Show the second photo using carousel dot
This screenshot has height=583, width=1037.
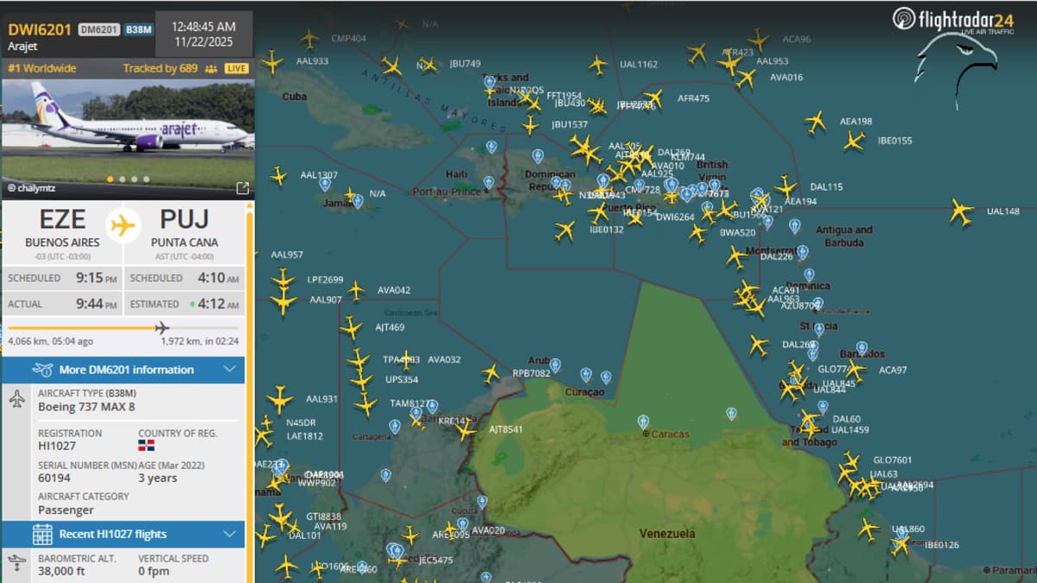tap(122, 180)
